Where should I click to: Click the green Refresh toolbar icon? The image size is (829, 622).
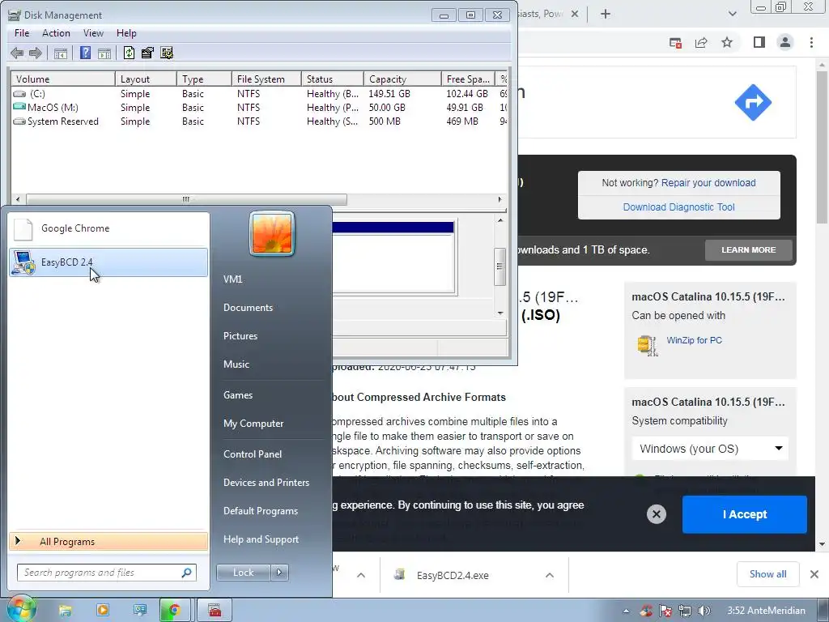tap(129, 53)
